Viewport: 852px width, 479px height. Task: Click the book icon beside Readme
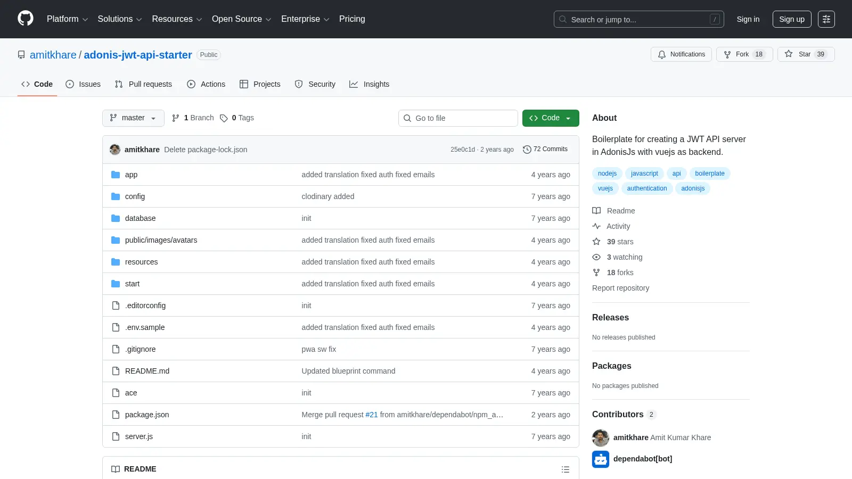(x=596, y=211)
